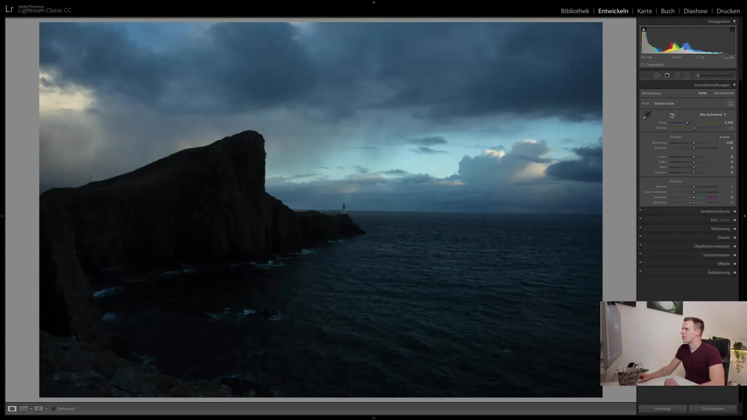Expand the Gradationskurve panel
The width and height of the screenshot is (747, 420).
coord(735,211)
